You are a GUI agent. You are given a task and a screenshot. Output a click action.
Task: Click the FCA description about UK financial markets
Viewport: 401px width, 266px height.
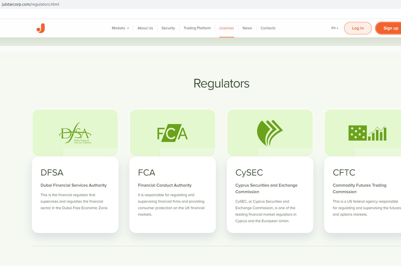coord(171,205)
